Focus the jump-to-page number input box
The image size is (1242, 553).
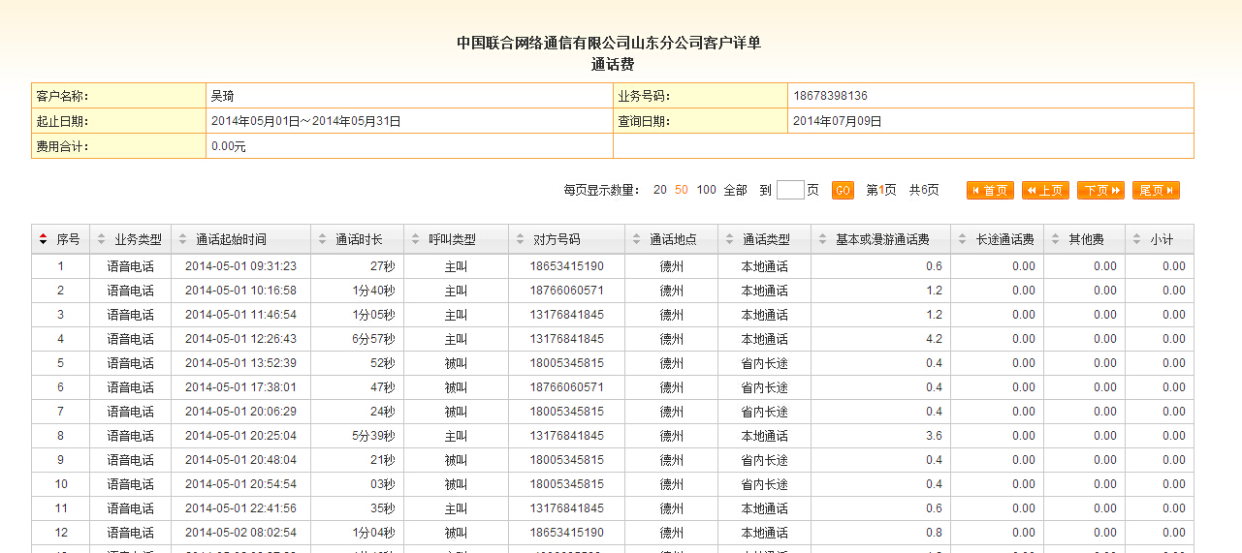(x=790, y=191)
